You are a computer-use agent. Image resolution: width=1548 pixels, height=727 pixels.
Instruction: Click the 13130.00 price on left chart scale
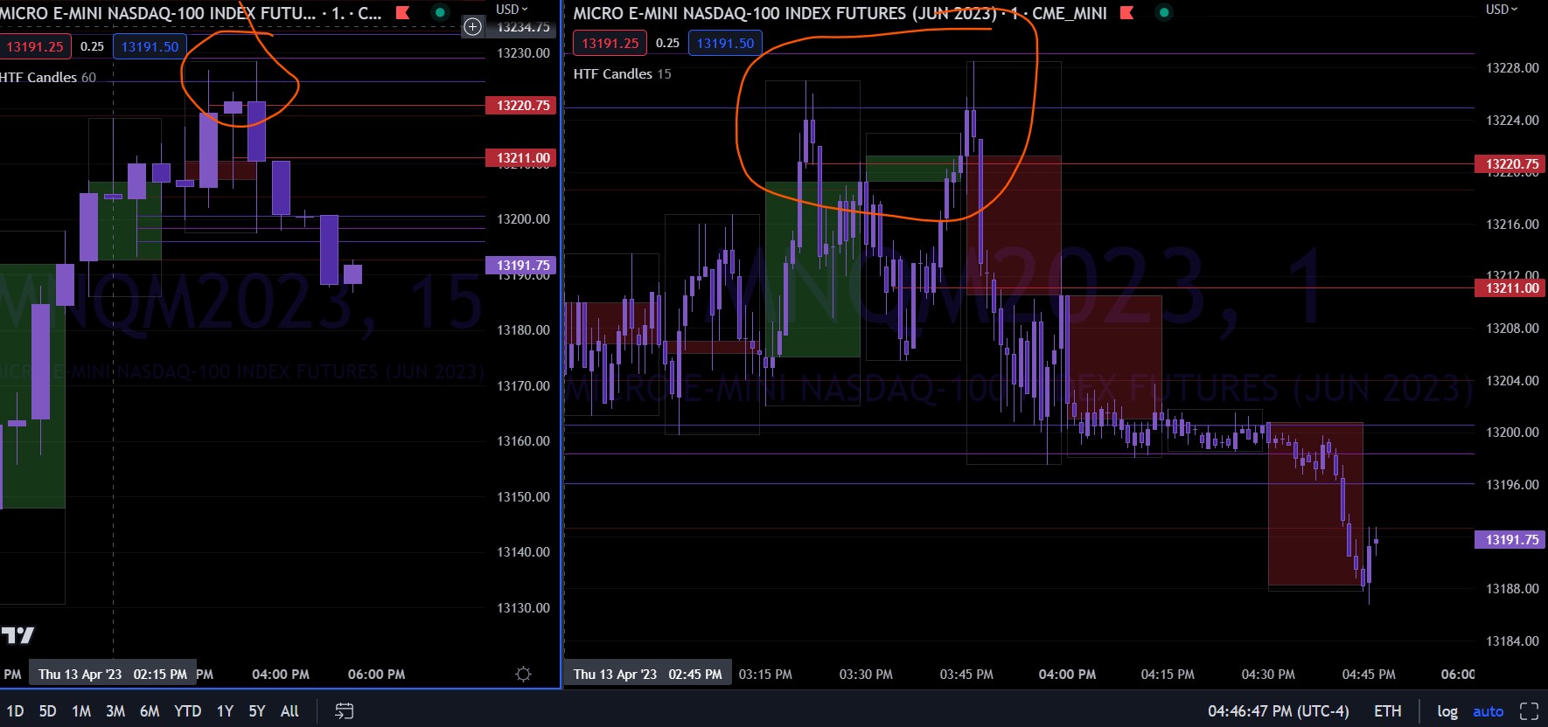[523, 608]
